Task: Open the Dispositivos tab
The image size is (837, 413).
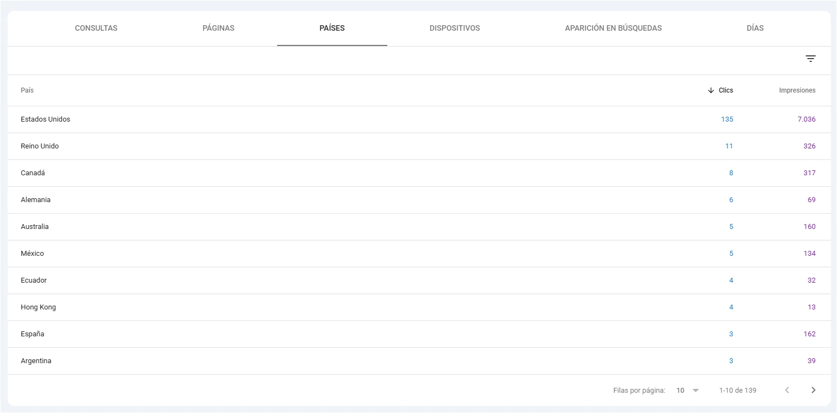Action: point(455,28)
